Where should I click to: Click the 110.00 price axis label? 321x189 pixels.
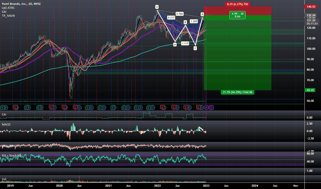[311, 38]
